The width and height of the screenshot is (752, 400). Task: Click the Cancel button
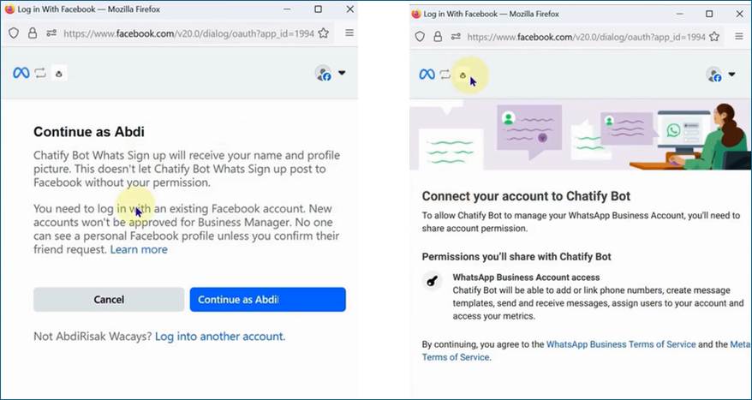click(x=109, y=300)
